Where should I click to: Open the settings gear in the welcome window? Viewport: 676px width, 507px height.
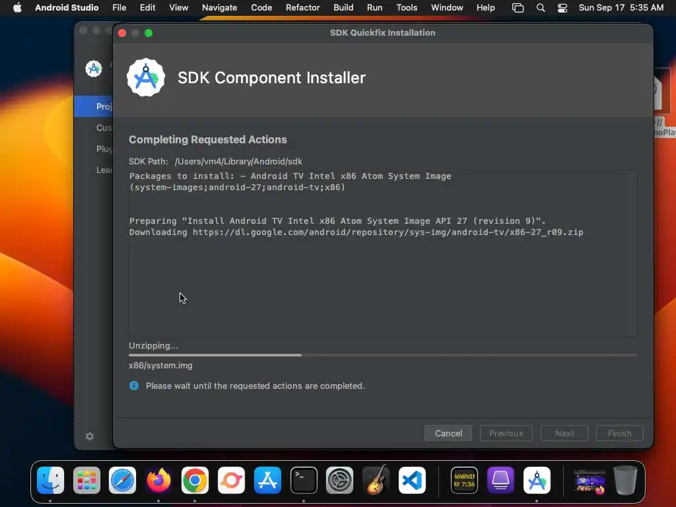(x=90, y=436)
